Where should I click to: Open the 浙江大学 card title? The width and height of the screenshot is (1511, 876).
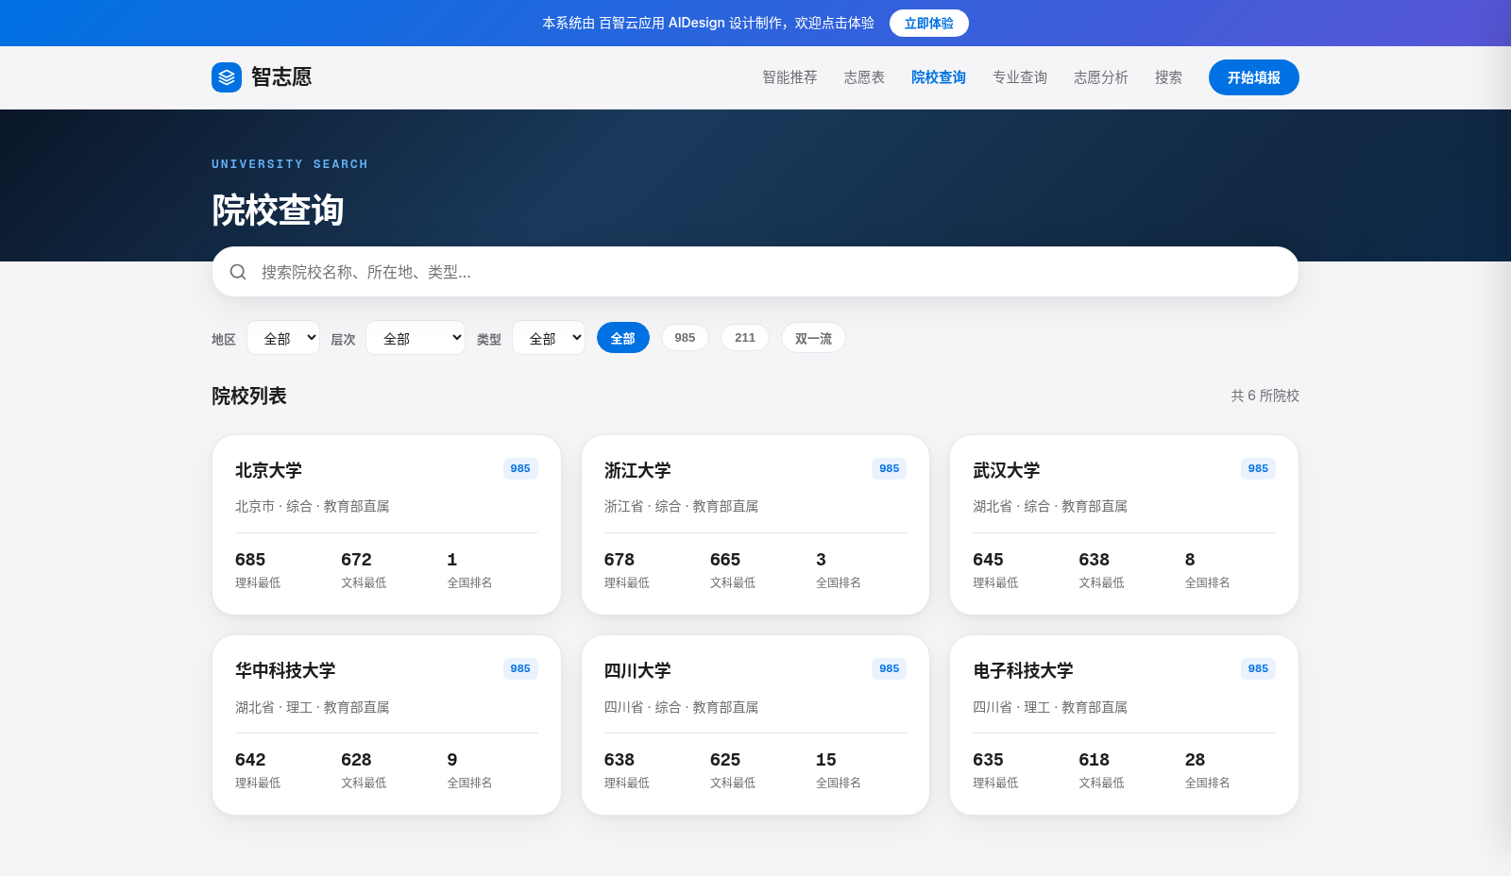(637, 470)
